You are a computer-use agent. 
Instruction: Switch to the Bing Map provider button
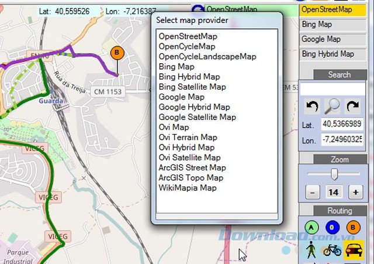click(x=328, y=25)
